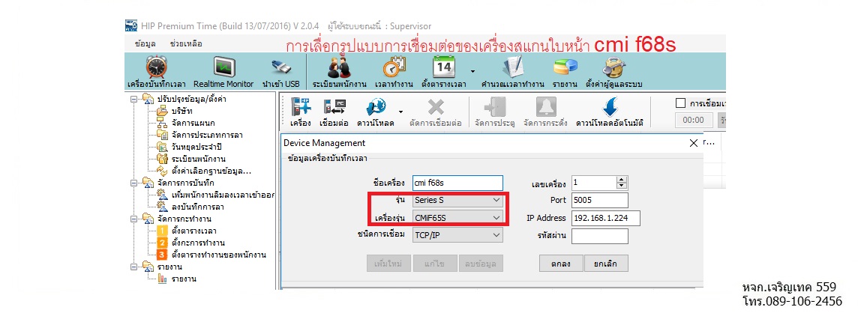
Task: Click the IP Address field
Action: 606,218
